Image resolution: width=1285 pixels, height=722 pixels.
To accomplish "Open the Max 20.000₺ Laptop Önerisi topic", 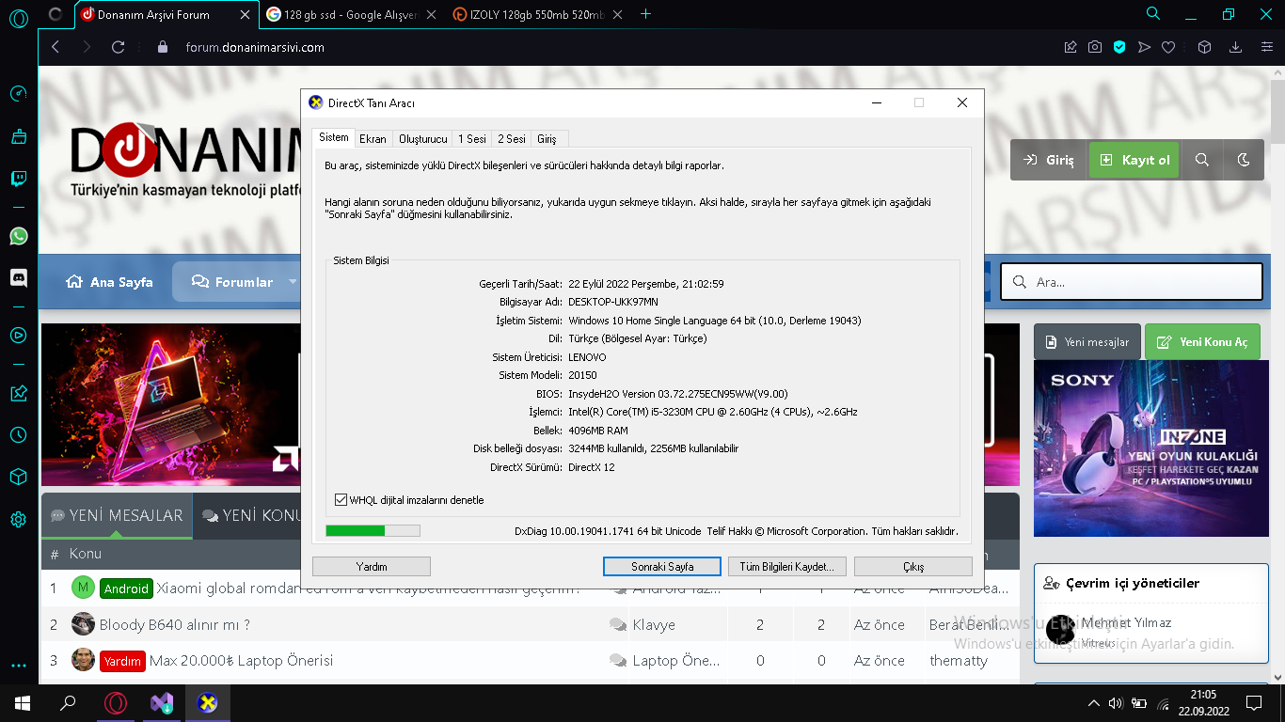I will (242, 661).
